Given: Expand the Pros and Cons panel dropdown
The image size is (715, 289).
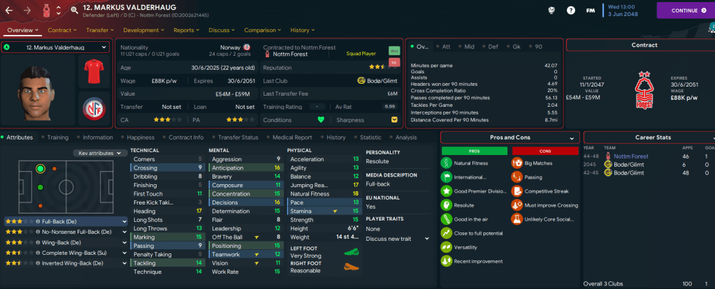Looking at the screenshot, I should pos(572,138).
